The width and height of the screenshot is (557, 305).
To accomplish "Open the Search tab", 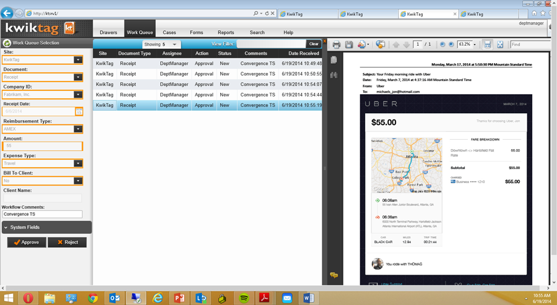I will [257, 32].
